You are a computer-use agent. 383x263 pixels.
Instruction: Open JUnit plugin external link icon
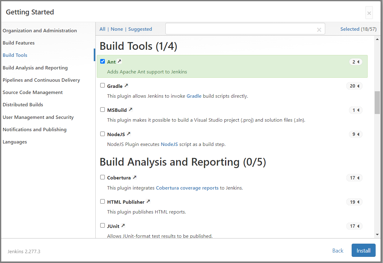pos(123,226)
